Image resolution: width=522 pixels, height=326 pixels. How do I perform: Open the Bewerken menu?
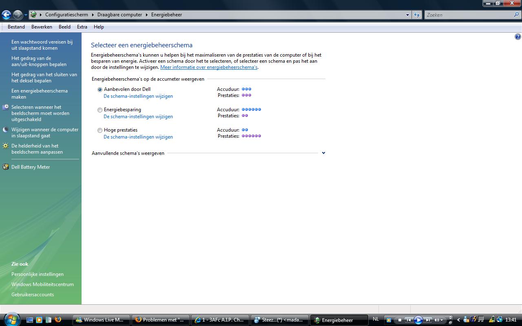point(42,27)
